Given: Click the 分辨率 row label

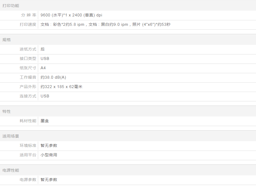Looking at the screenshot, I should [x=28, y=15].
